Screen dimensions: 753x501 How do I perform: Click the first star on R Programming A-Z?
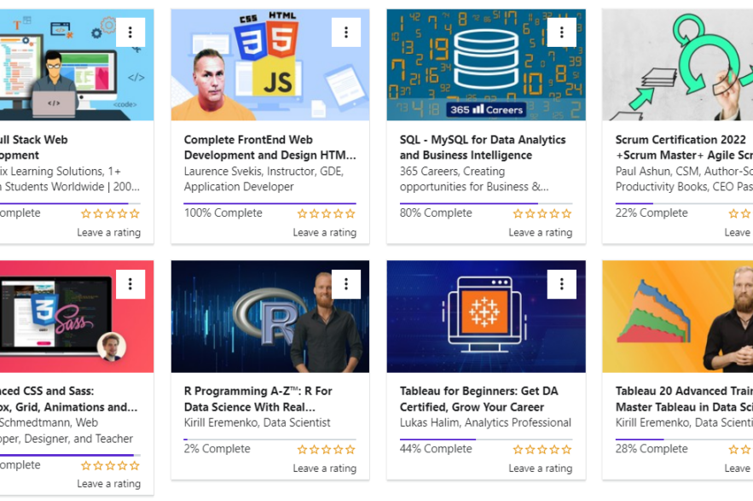pyautogui.click(x=302, y=450)
